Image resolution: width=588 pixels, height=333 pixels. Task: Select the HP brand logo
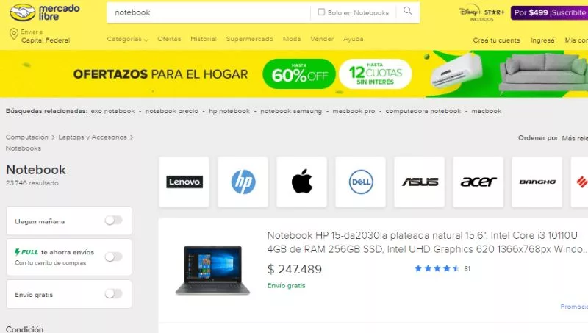coord(243,182)
